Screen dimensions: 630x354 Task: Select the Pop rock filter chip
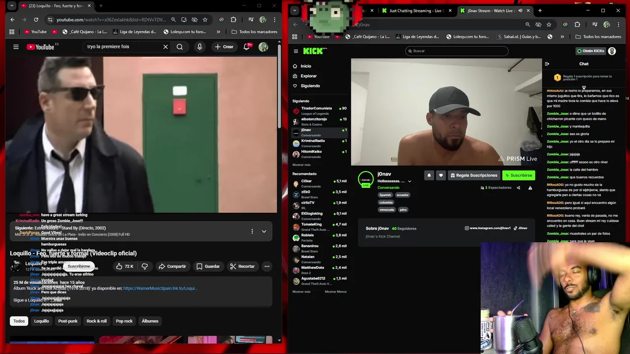coord(124,321)
